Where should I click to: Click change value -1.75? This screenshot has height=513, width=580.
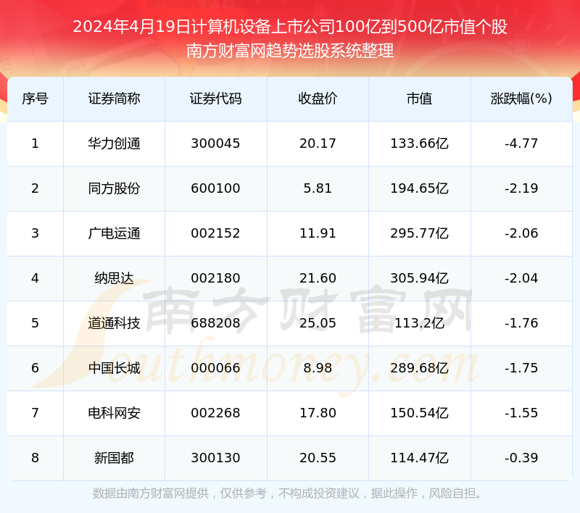point(521,368)
